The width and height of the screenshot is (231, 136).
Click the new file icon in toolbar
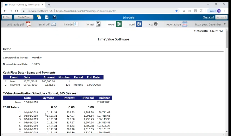point(39,17)
